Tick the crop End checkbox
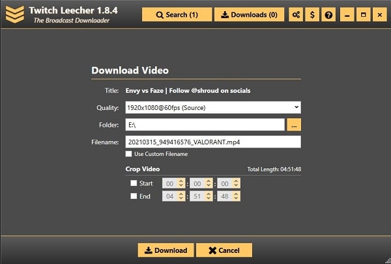 tap(134, 196)
